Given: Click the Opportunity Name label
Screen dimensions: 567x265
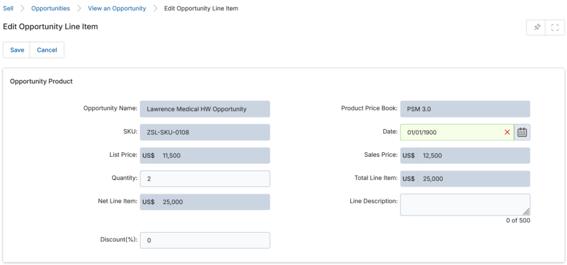Looking at the screenshot, I should tap(111, 108).
